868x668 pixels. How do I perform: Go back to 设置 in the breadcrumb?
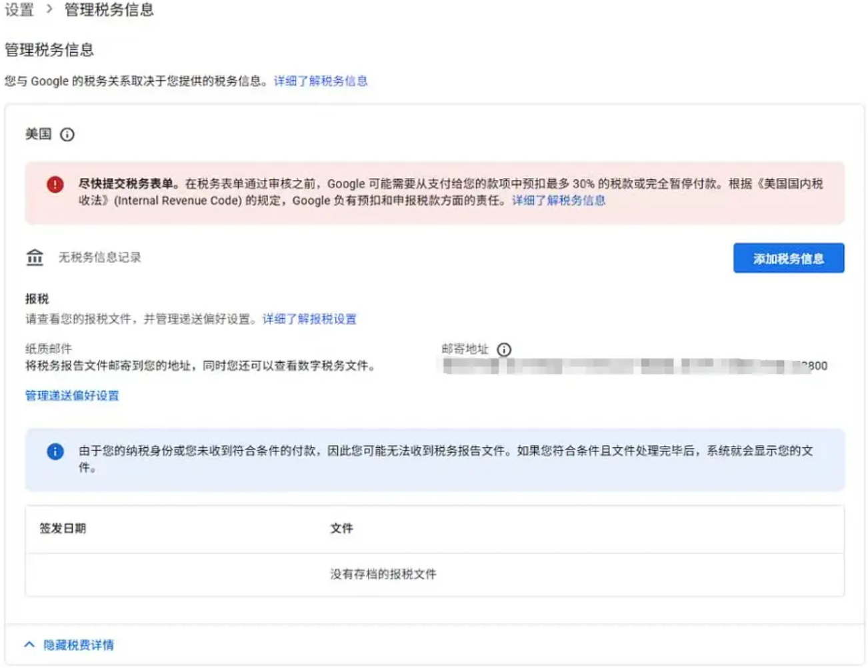[19, 9]
